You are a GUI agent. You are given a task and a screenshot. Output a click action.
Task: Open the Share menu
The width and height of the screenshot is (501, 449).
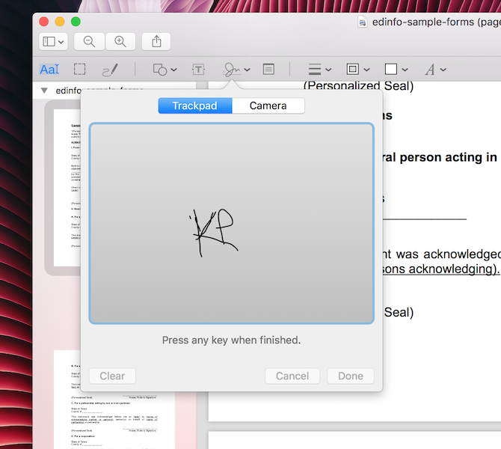(157, 42)
